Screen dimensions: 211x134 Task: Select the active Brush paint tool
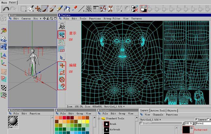click(x=45, y=9)
